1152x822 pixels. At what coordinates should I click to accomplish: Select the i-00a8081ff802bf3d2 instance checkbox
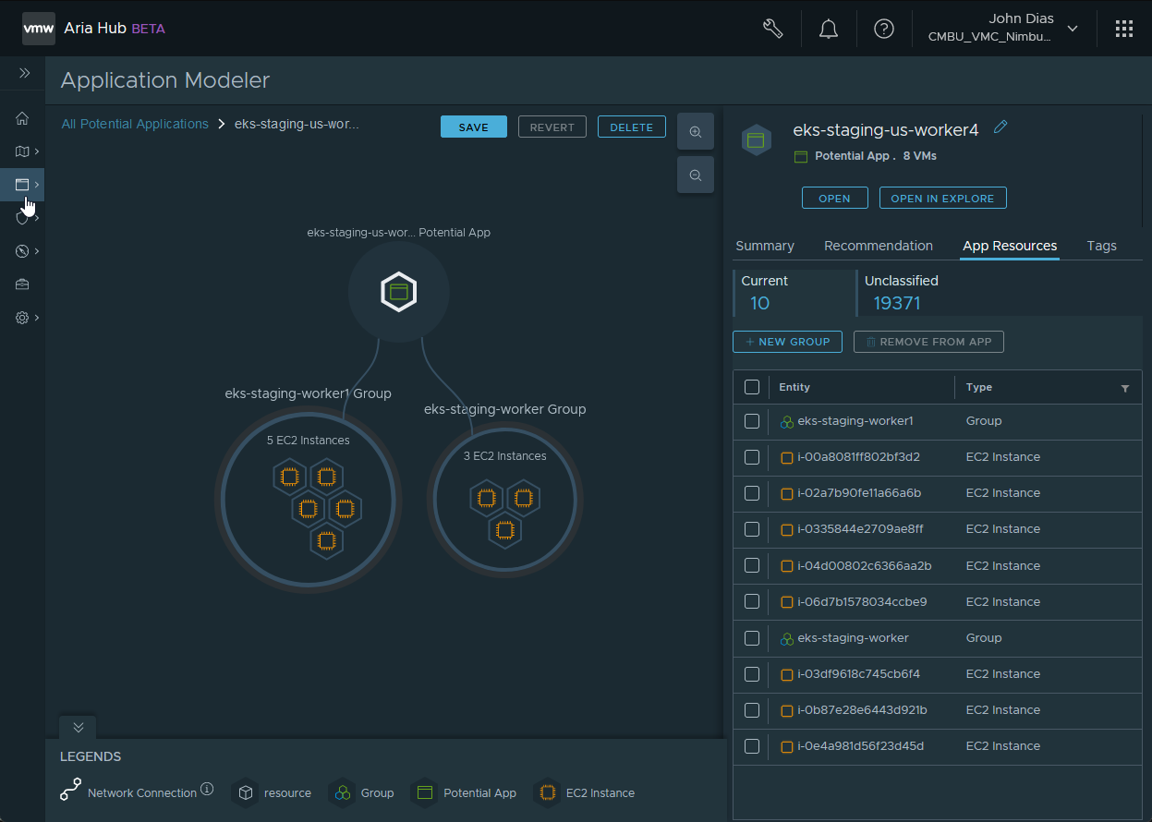752,457
